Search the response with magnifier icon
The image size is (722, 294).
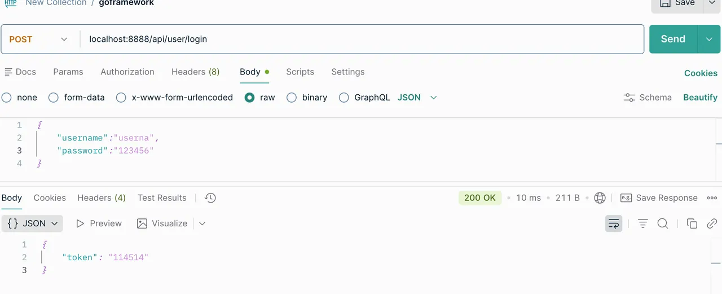click(x=663, y=223)
